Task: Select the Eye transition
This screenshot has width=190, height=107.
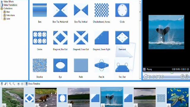Action: point(60,65)
